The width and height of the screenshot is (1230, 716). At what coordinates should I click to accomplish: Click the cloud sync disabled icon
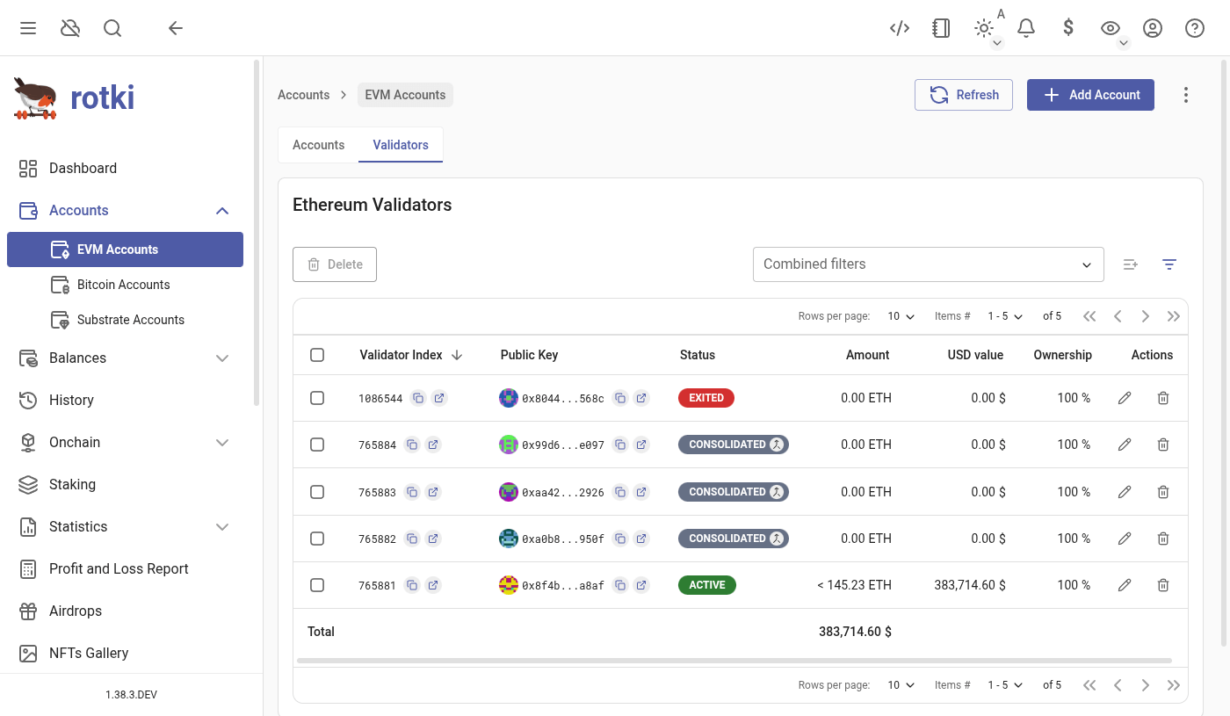70,28
